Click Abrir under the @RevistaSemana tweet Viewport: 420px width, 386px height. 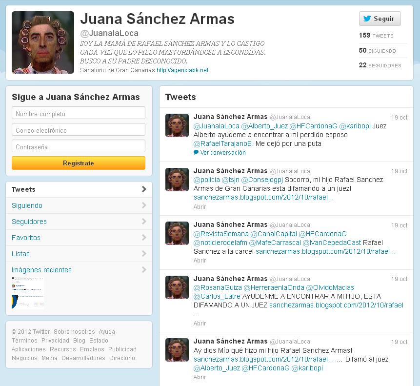pos(200,261)
